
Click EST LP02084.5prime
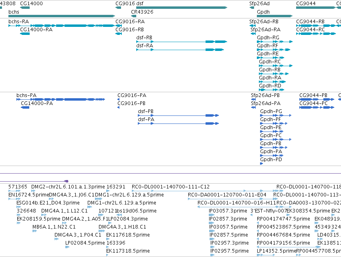[67, 247]
